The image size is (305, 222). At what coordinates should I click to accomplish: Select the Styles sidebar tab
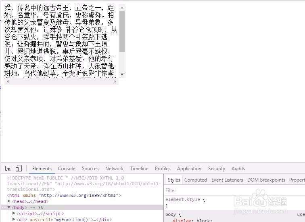[174, 180]
